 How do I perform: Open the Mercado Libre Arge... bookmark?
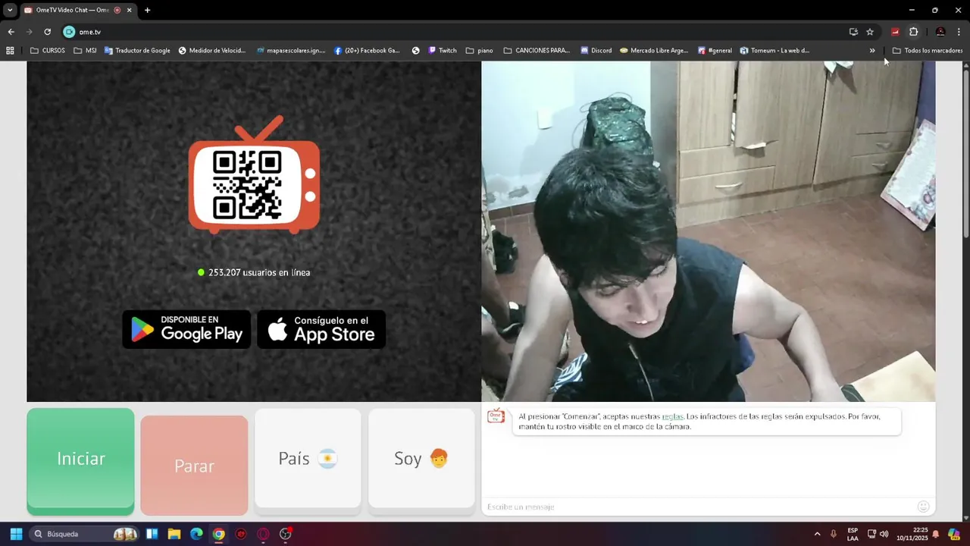coord(654,51)
